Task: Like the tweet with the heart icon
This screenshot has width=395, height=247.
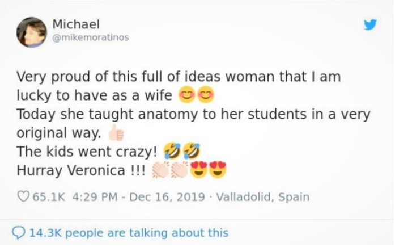Action: [x=23, y=197]
